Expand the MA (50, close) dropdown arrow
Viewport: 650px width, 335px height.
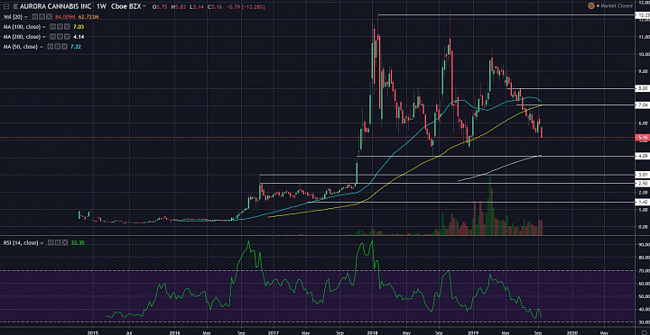click(x=42, y=47)
